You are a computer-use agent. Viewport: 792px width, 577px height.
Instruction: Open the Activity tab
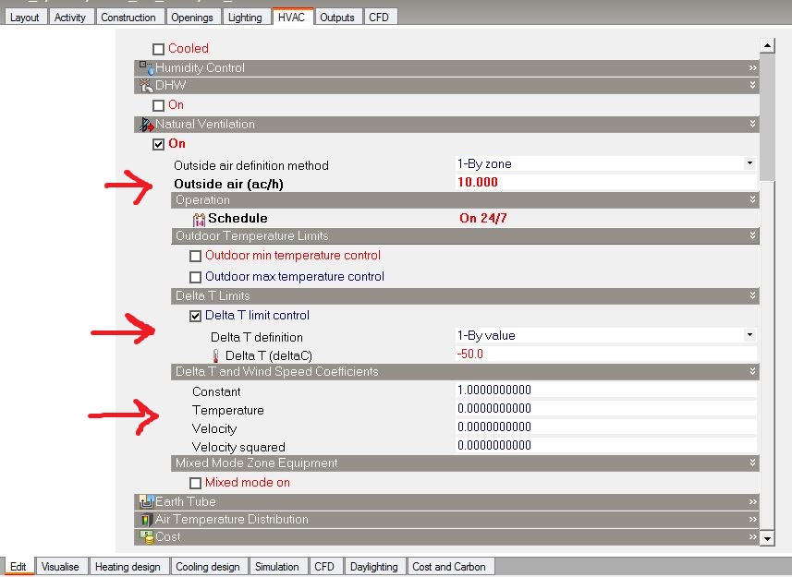[x=70, y=18]
